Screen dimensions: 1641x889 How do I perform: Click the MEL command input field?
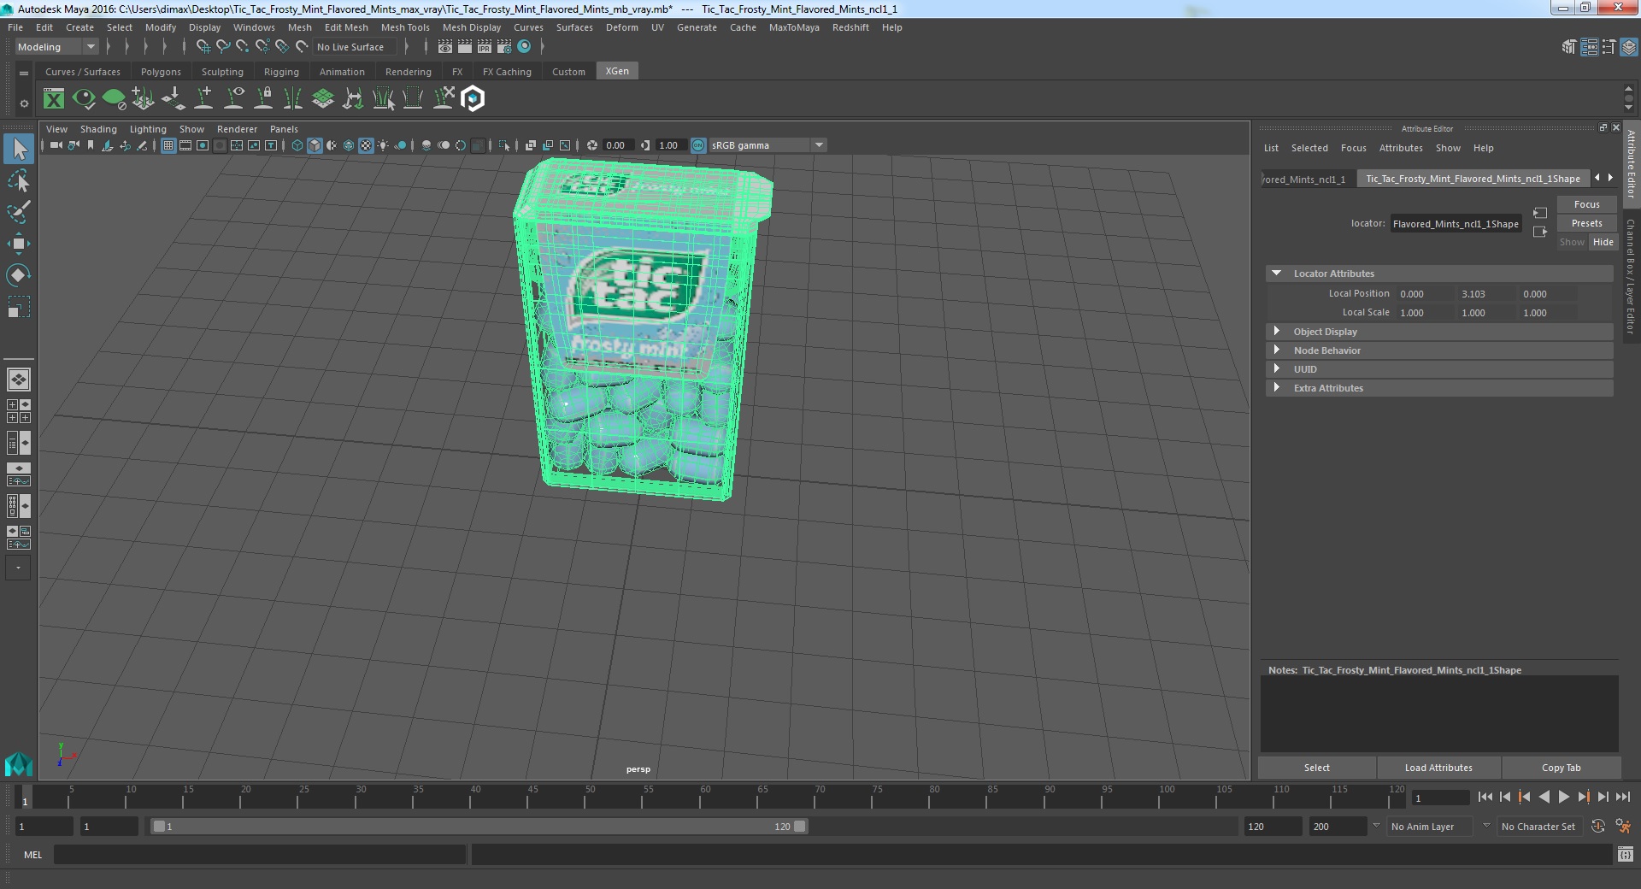(x=260, y=854)
